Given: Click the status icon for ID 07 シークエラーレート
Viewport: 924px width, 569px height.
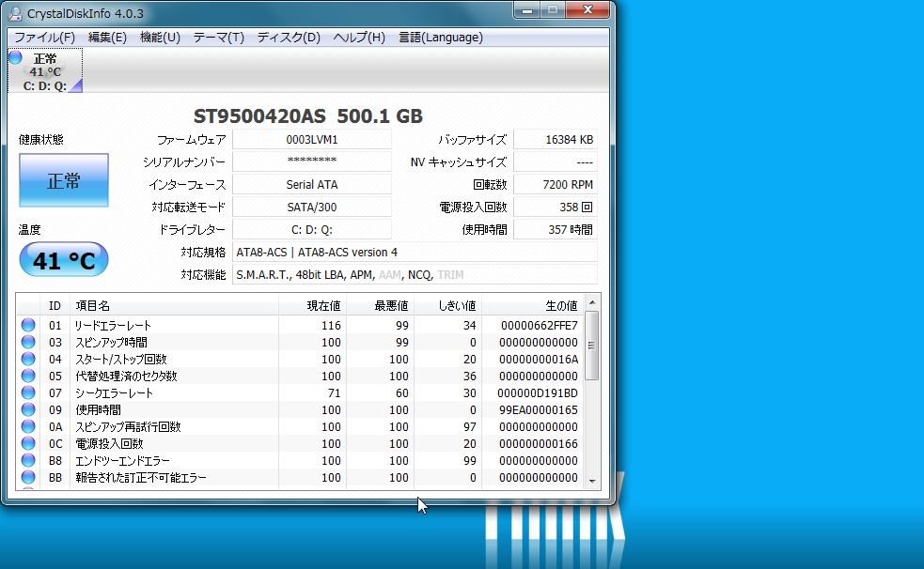Looking at the screenshot, I should 27,392.
